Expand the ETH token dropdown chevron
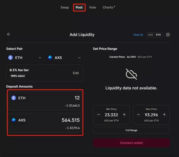Screen dimensions: 179x157 [40, 58]
